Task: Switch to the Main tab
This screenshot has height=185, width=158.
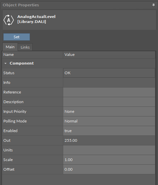Action: click(10, 47)
